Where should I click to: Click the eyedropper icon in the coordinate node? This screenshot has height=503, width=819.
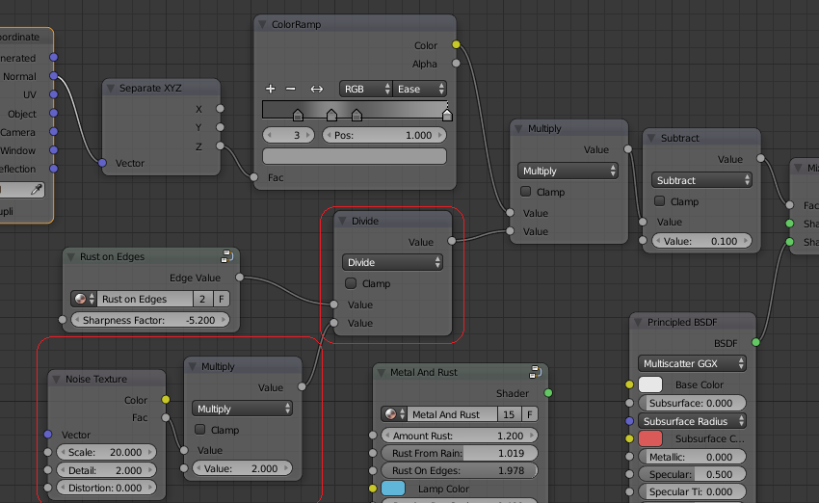(36, 190)
